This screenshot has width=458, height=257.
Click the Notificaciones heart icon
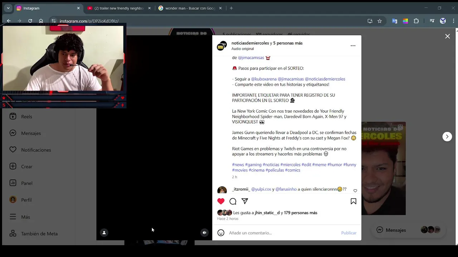click(x=13, y=150)
